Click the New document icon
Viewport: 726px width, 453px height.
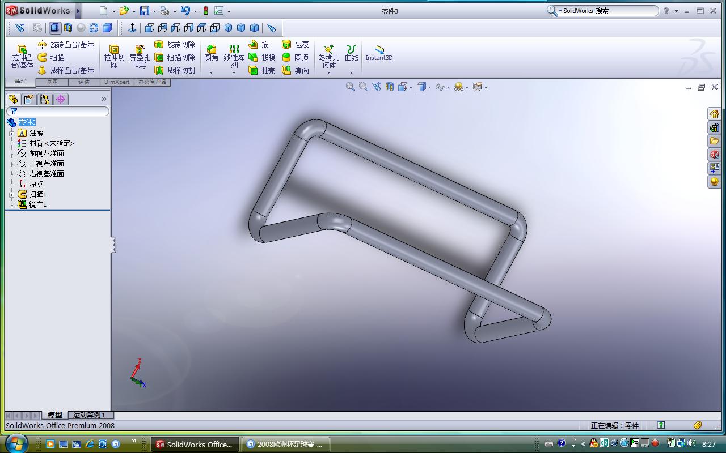click(103, 11)
